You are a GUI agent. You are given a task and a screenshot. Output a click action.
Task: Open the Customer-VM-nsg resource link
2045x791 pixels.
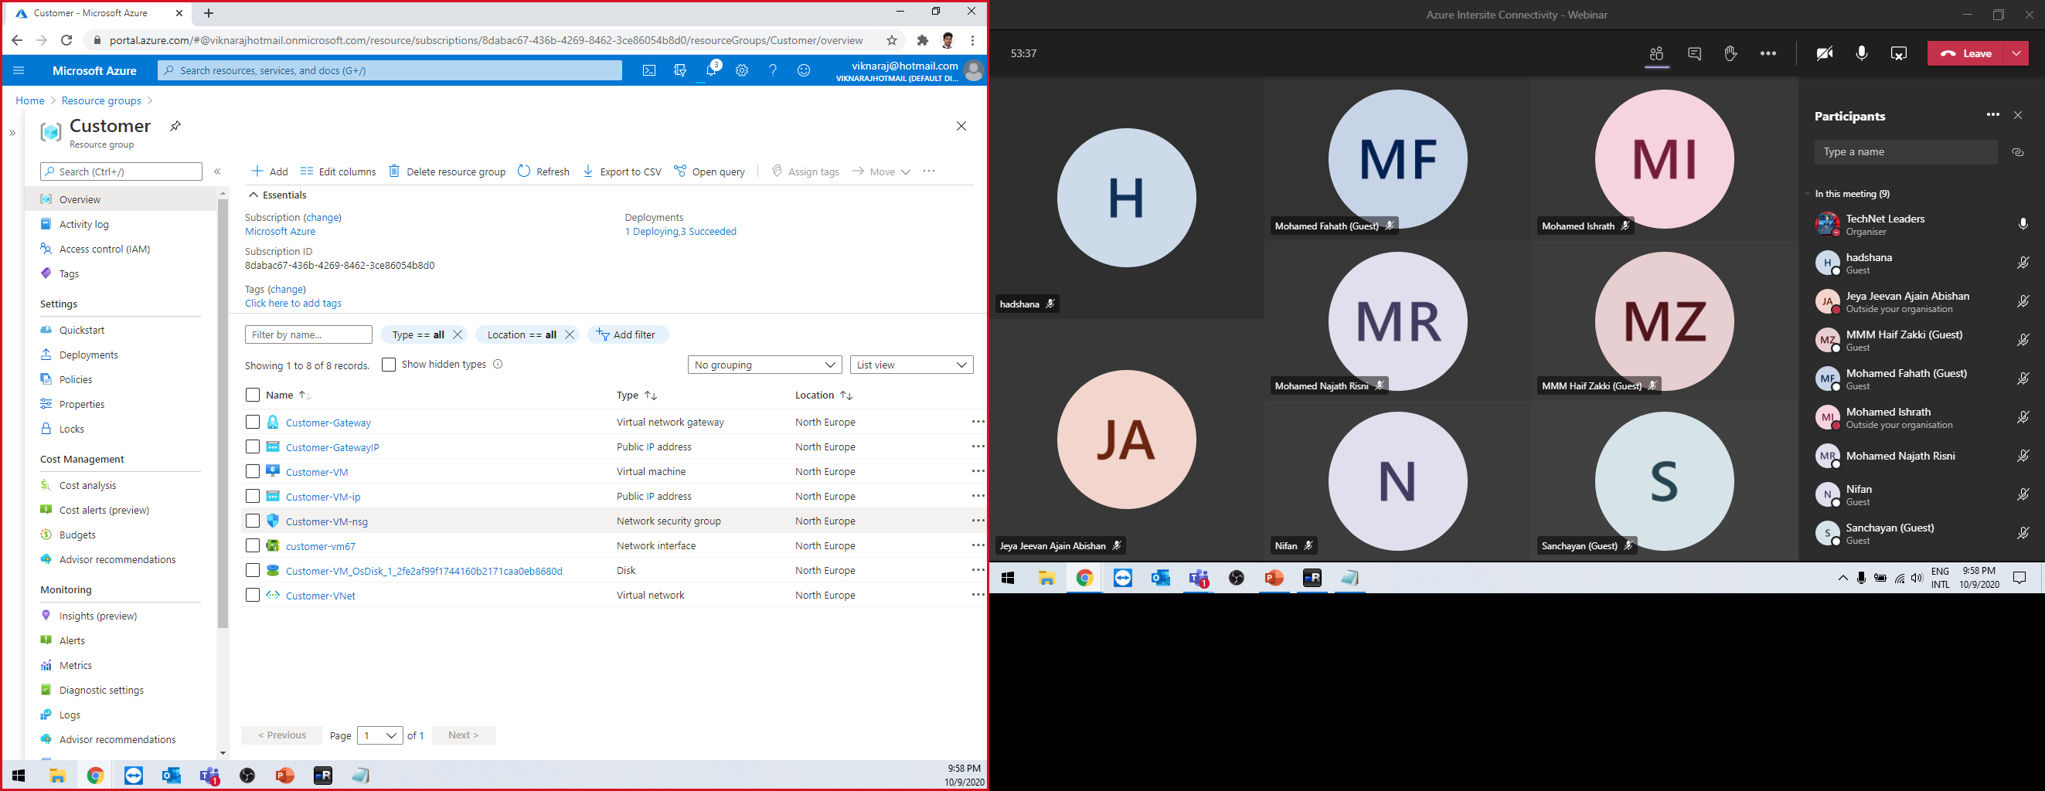(326, 521)
